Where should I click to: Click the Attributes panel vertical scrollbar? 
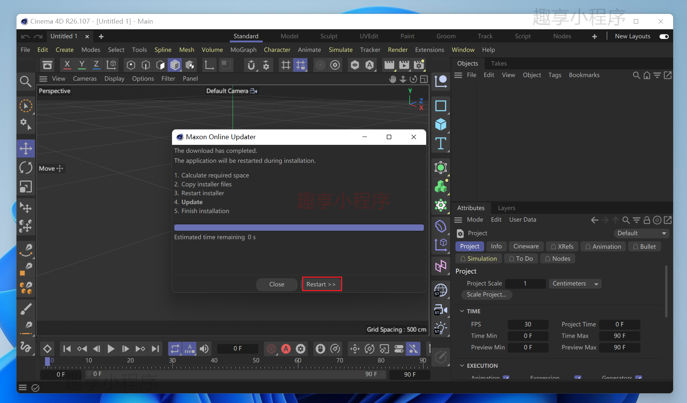[666, 292]
